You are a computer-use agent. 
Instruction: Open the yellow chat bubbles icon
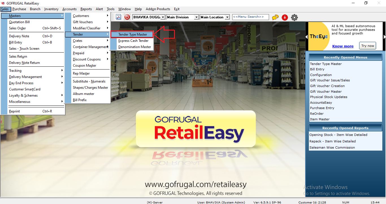(275, 18)
